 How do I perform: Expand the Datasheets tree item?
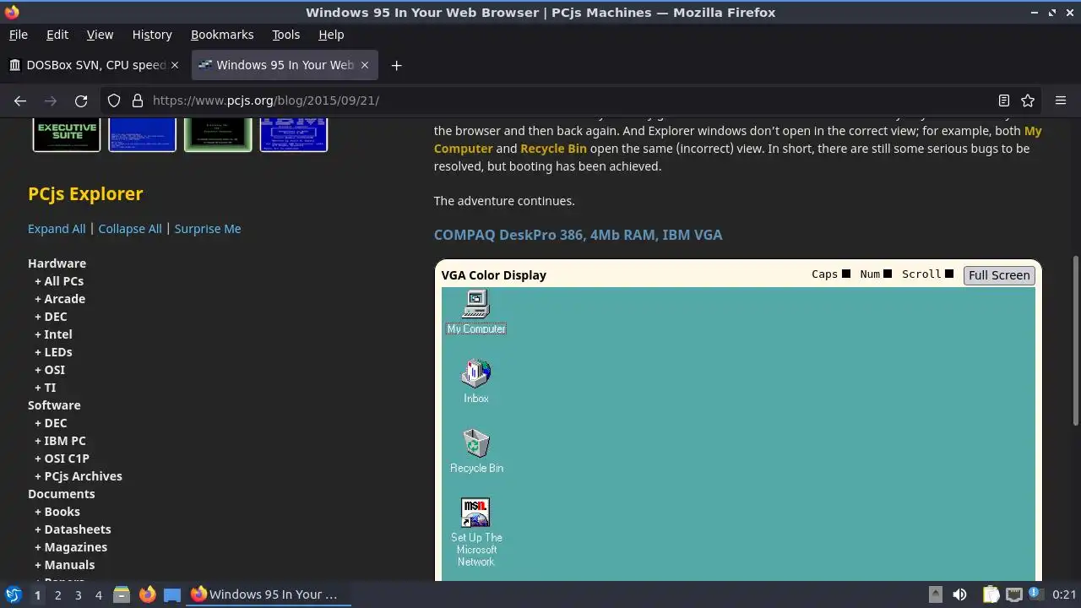pyautogui.click(x=73, y=529)
